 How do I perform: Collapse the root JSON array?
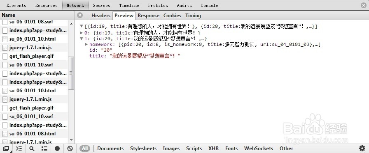[x=82, y=26]
